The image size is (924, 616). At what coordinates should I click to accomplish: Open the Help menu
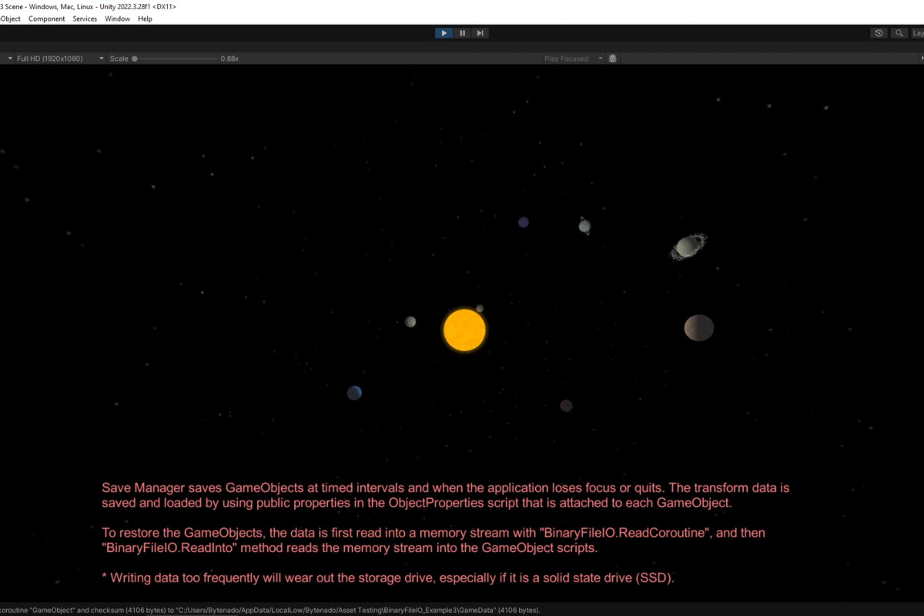(145, 18)
